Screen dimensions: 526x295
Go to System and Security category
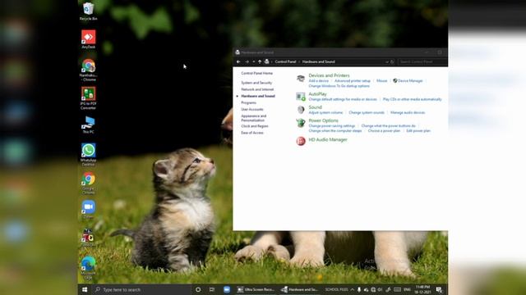[256, 83]
